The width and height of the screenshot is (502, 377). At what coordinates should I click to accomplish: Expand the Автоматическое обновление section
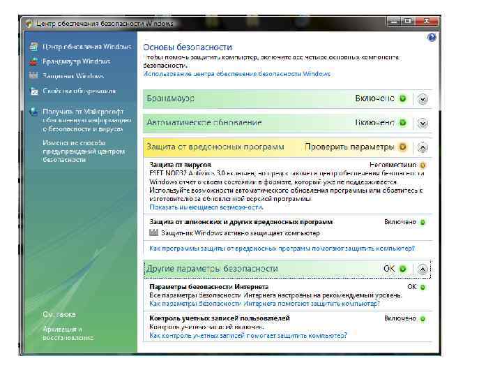point(423,123)
